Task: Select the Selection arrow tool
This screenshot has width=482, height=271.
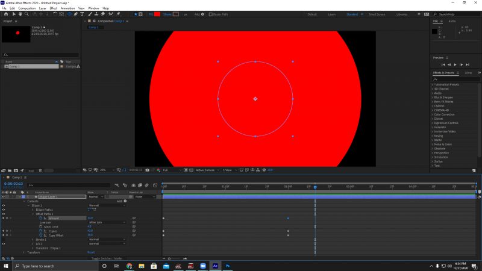Action: coord(14,14)
